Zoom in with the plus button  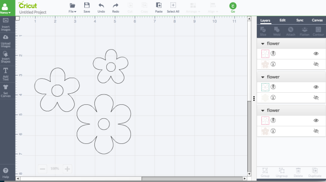(x=67, y=169)
